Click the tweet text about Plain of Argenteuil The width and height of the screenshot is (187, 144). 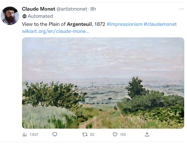coord(62,24)
